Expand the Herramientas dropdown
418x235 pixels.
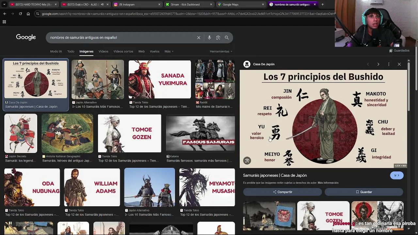221,52
